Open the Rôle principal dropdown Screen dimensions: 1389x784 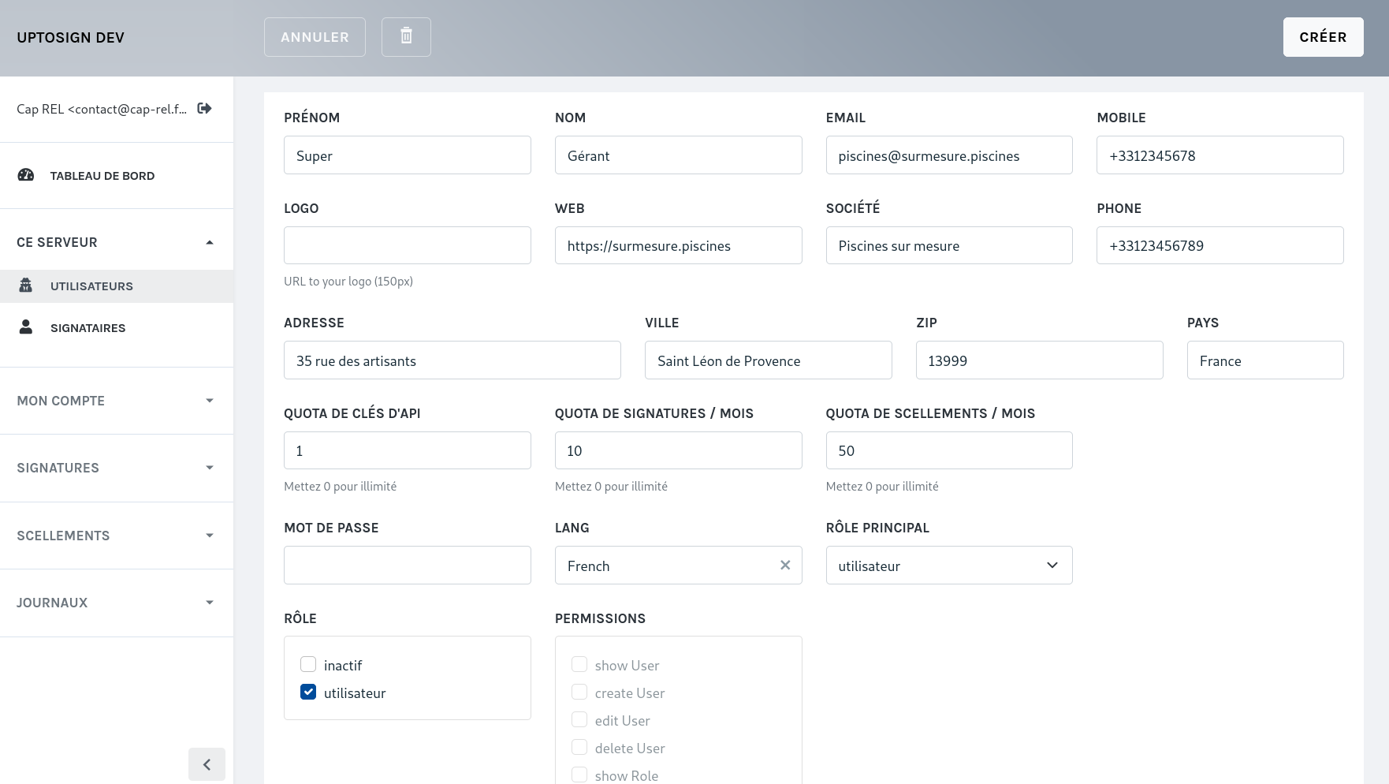point(949,566)
